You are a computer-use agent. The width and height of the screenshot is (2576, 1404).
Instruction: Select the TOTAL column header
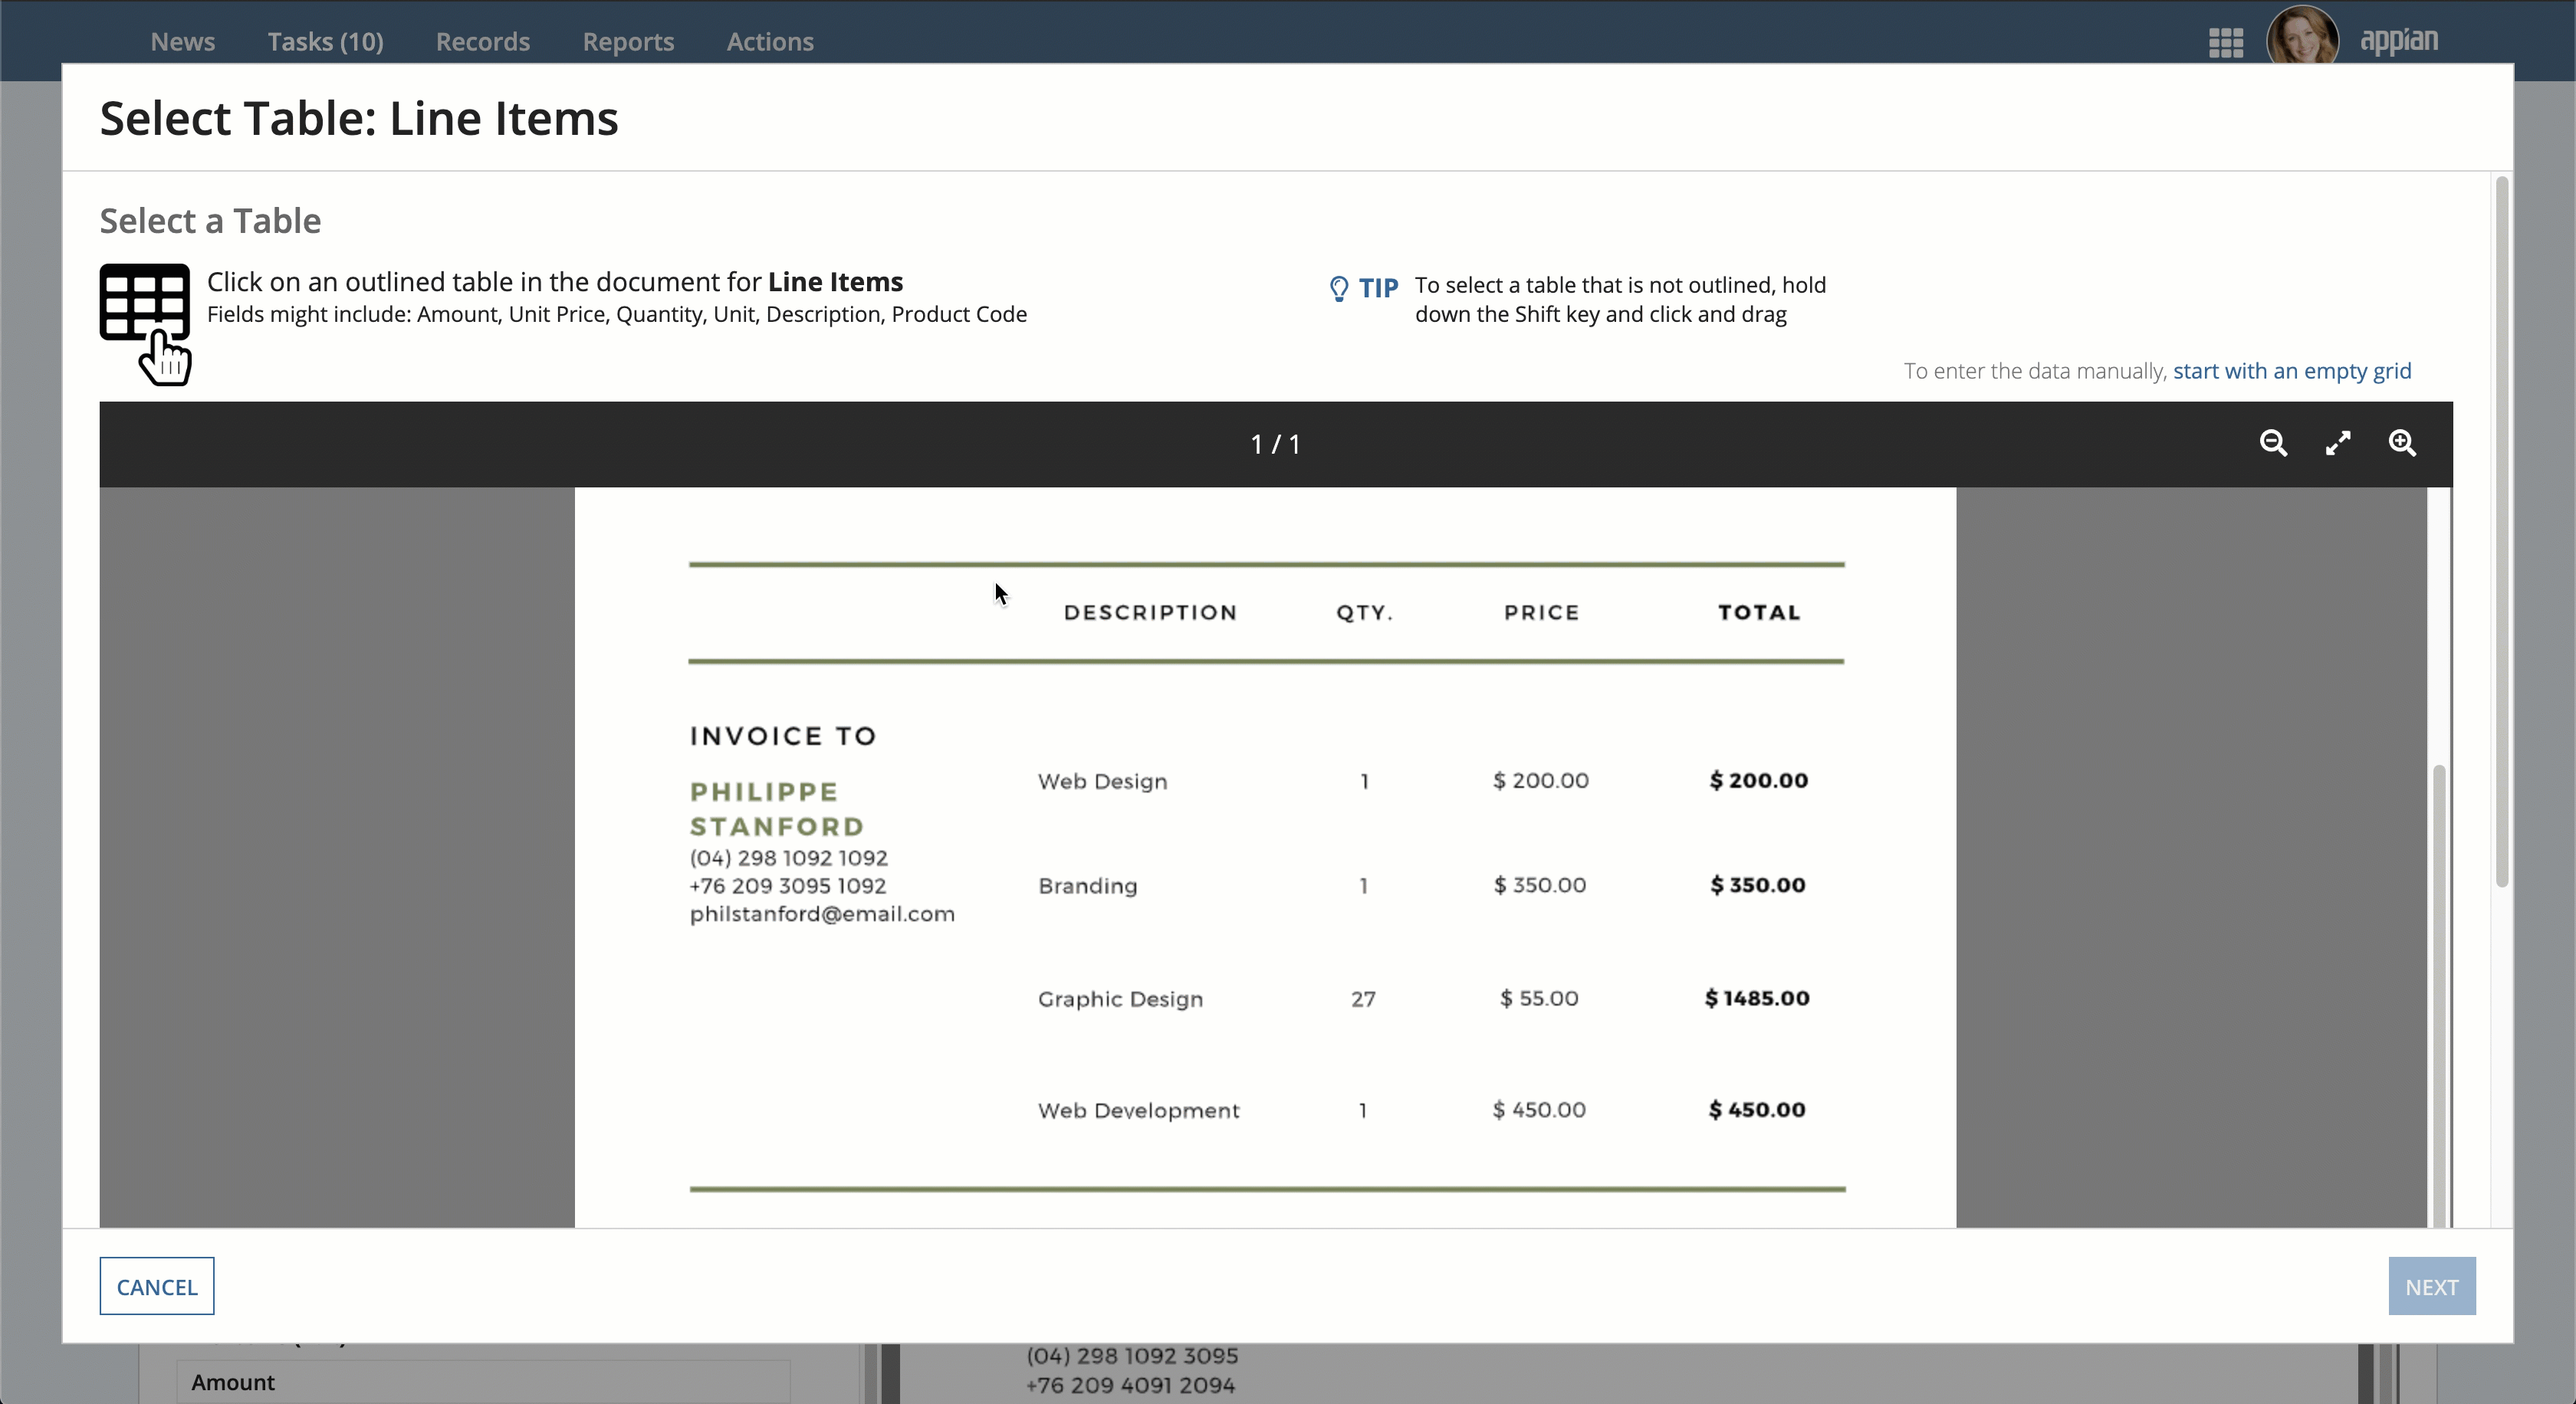1759,612
